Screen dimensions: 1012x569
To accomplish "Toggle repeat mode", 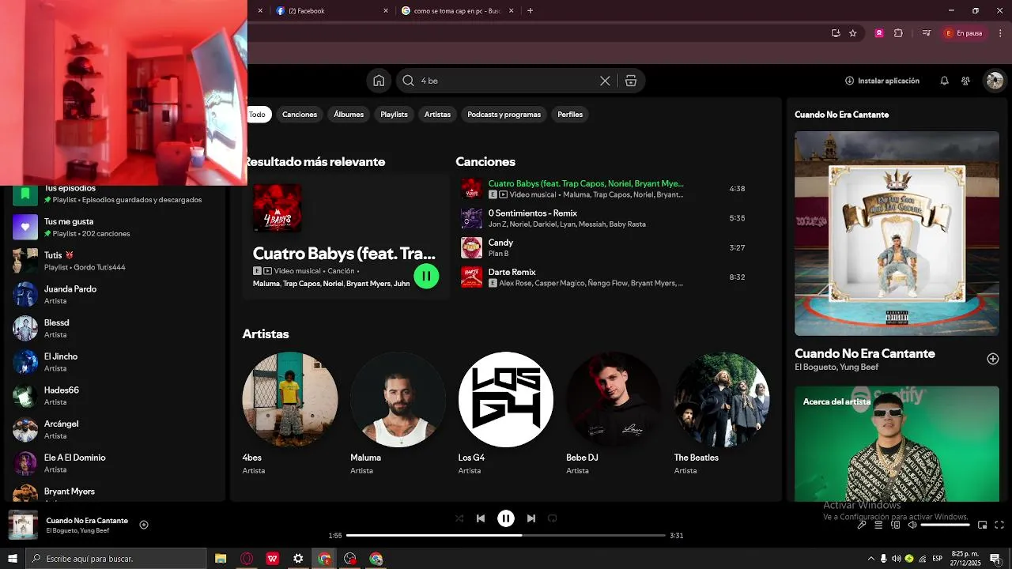I will point(553,518).
